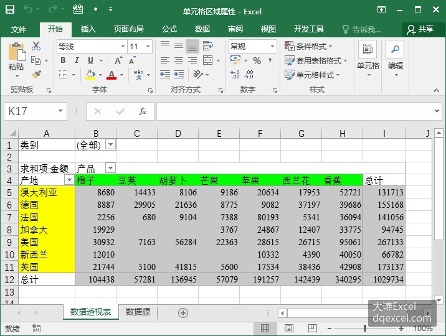
Task: Select the Format Painter brush icon
Action: (36, 75)
